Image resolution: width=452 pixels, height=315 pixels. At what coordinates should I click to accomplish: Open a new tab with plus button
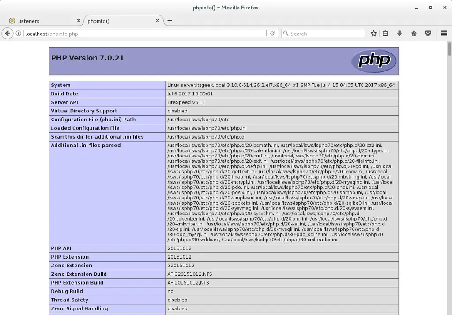[170, 21]
